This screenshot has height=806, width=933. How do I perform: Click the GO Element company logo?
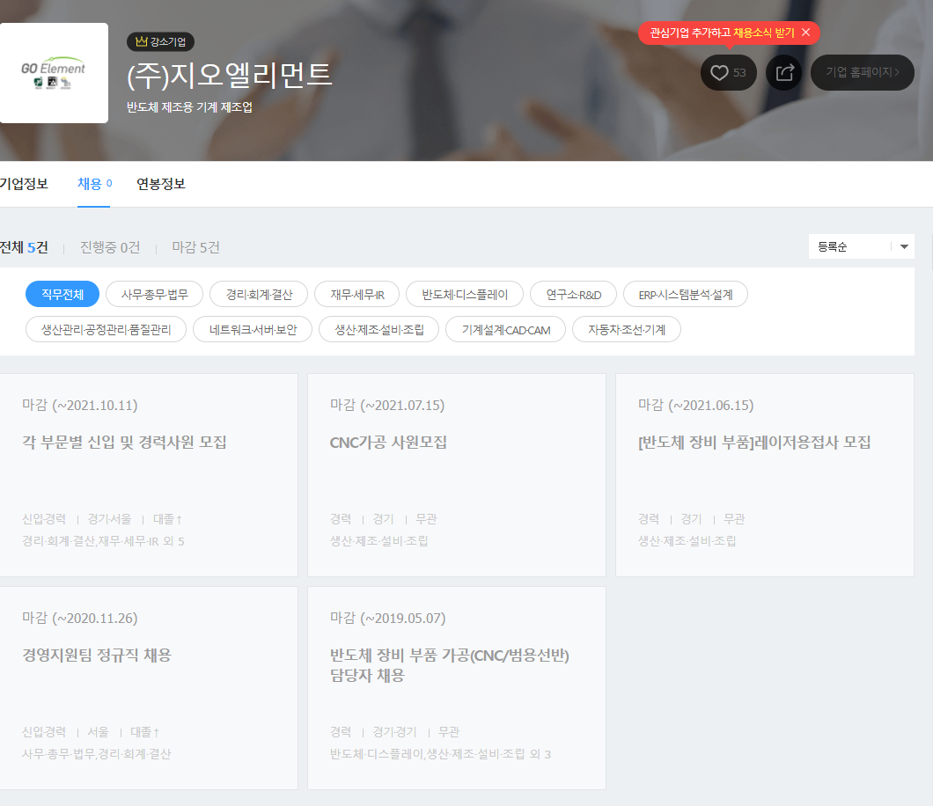point(54,73)
